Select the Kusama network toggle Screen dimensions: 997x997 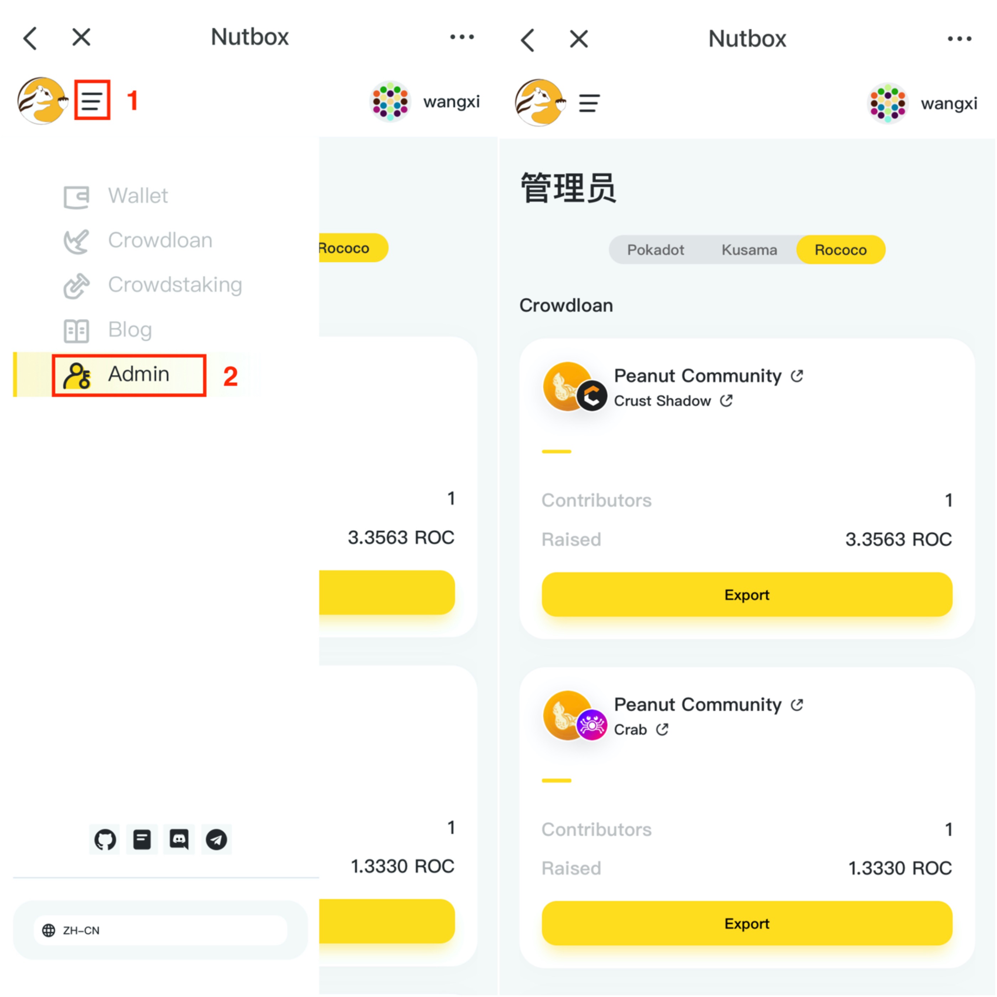(x=749, y=250)
